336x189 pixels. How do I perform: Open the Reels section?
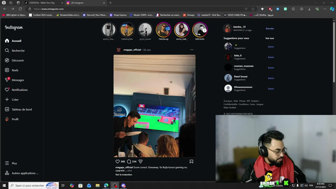click(x=12, y=70)
